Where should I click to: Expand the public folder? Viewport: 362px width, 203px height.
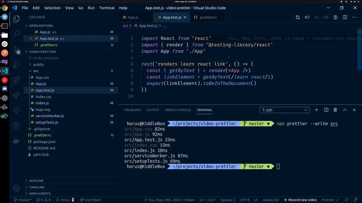[38, 64]
